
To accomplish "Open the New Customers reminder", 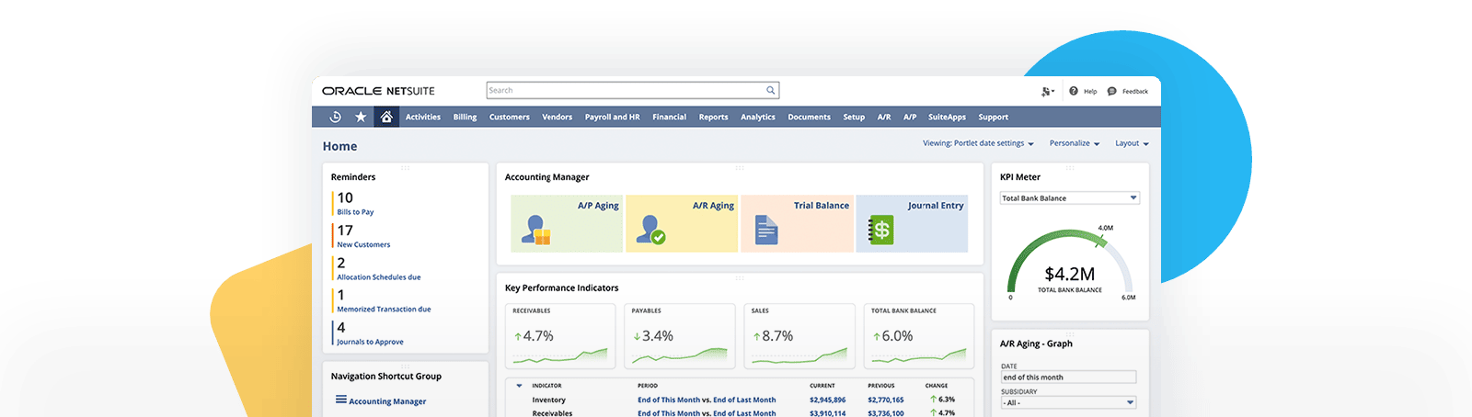I will coord(363,244).
